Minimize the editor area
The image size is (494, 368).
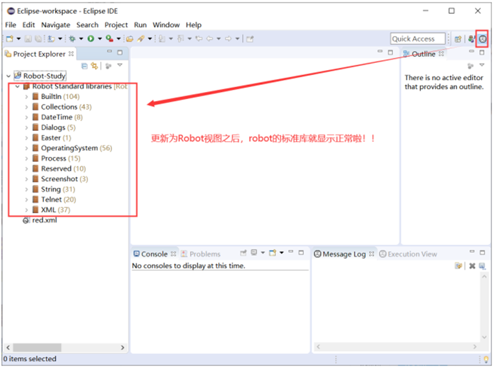380,51
